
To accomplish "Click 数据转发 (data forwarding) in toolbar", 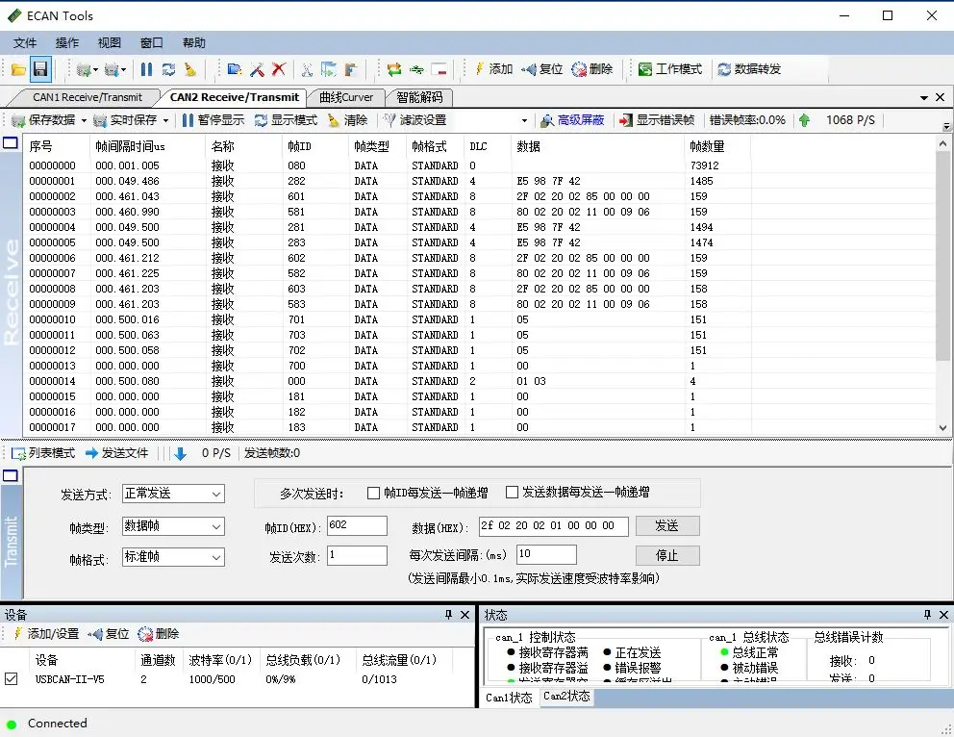I will [749, 69].
